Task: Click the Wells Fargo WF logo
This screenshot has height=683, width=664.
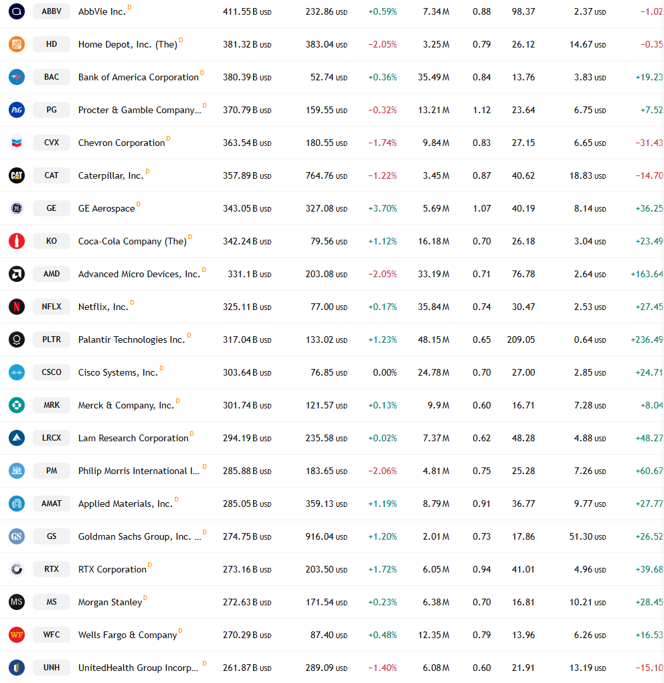Action: click(x=17, y=635)
